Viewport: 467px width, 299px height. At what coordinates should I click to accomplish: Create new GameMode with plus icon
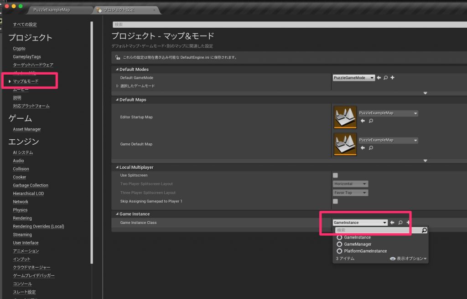[392, 78]
